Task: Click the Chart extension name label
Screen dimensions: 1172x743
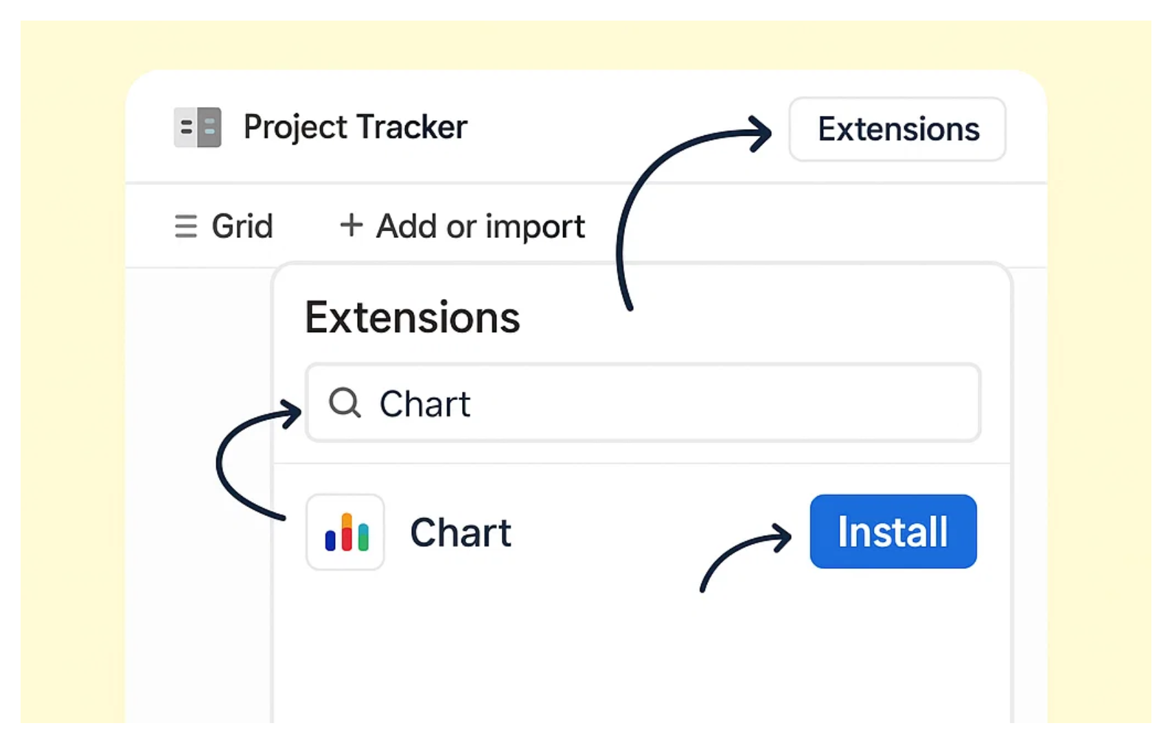Action: [x=461, y=533]
